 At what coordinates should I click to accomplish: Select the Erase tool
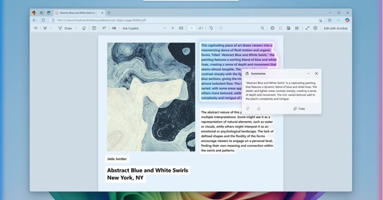84,28
